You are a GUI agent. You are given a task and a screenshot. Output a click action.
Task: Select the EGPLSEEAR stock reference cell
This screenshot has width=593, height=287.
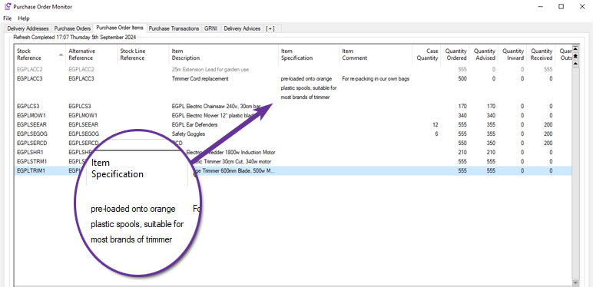[x=31, y=124]
